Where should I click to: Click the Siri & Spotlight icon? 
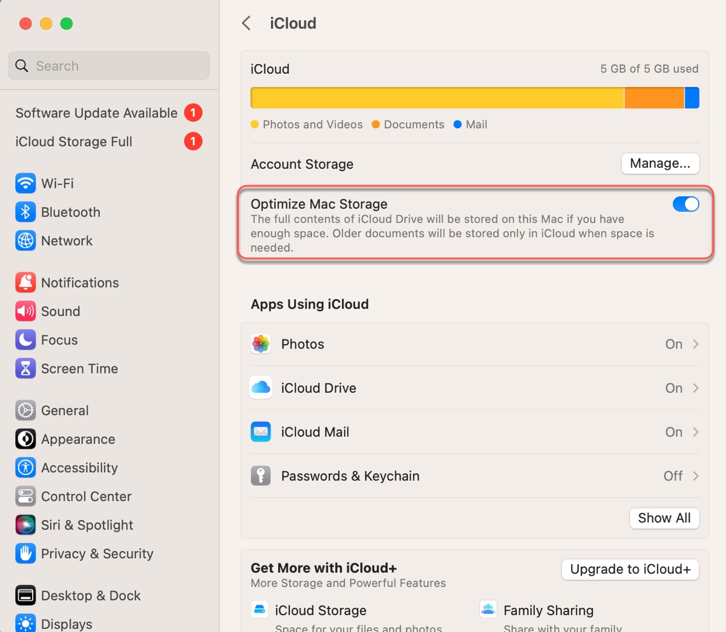point(25,525)
